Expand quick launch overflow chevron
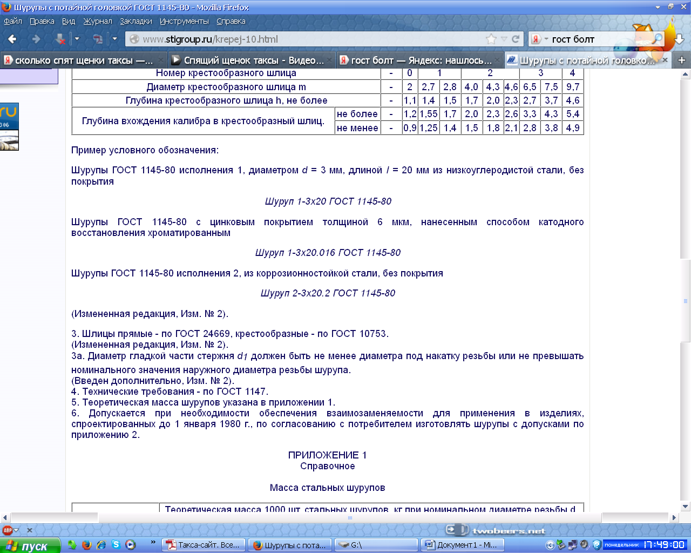The height and width of the screenshot is (553, 691). (153, 542)
